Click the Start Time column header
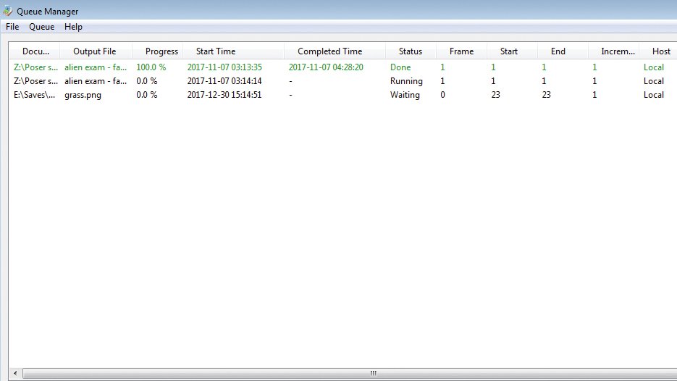The height and width of the screenshot is (381, 677). click(x=234, y=51)
